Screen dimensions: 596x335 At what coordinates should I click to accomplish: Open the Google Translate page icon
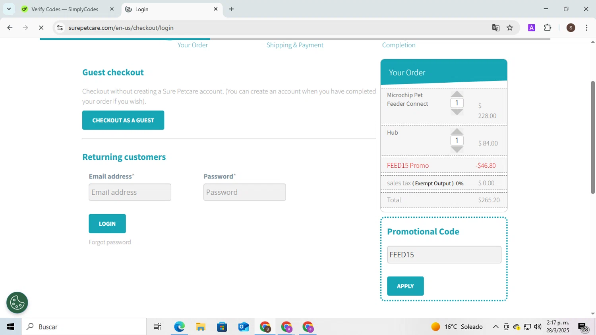495,28
